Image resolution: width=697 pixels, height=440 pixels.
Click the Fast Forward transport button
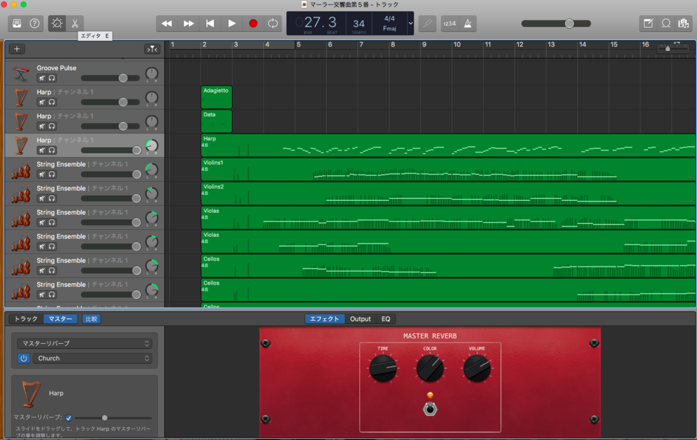(x=189, y=23)
